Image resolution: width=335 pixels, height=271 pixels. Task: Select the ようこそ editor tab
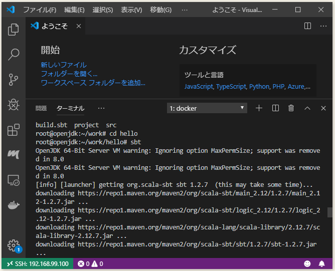pos(55,26)
